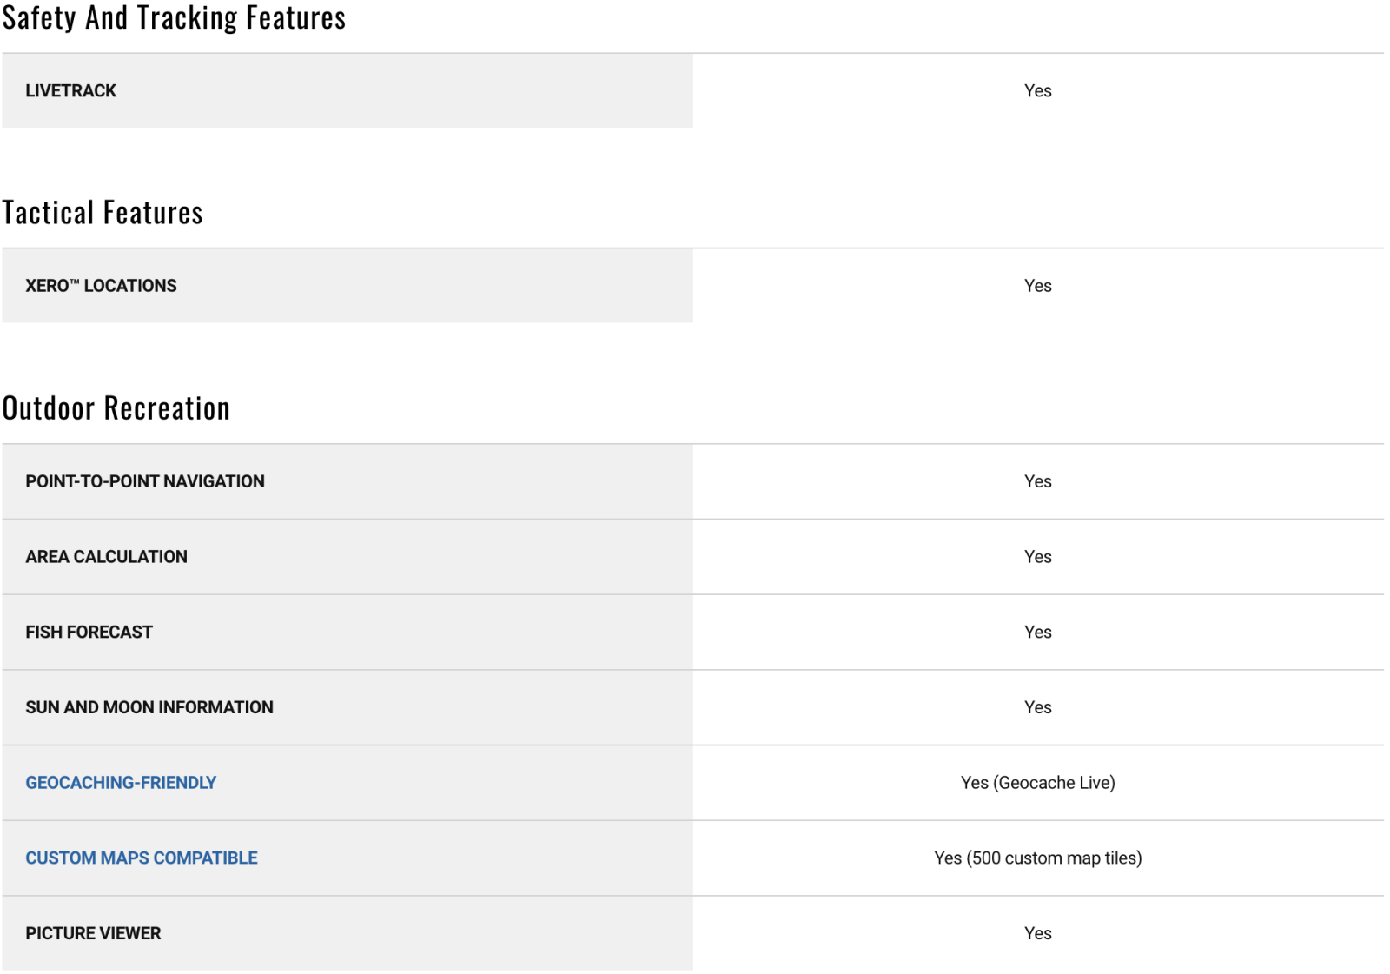1390x974 pixels.
Task: Click the "Yes (500 custom map tiles)" value
Action: coord(1037,858)
